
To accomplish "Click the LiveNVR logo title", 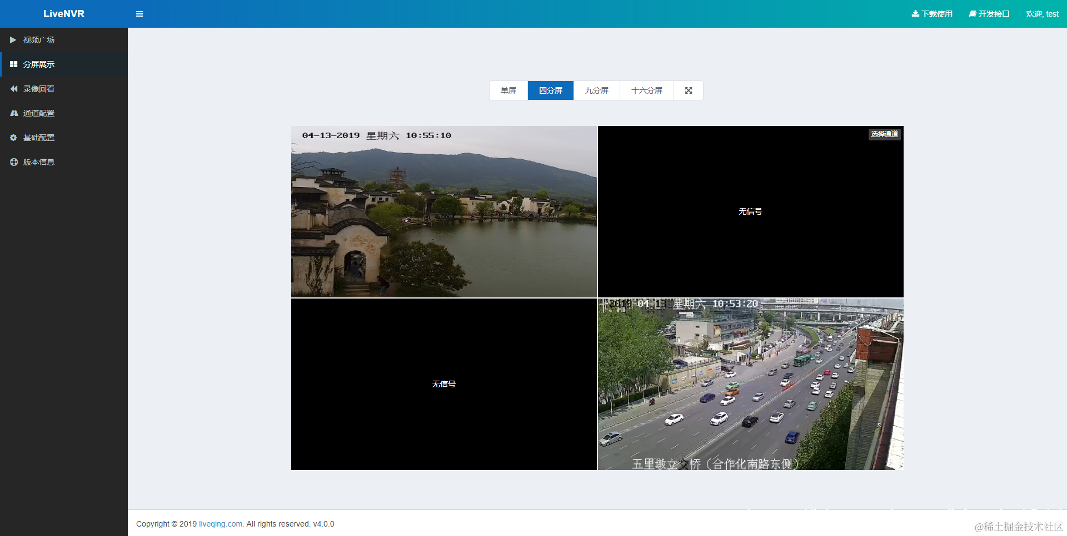I will [x=64, y=14].
